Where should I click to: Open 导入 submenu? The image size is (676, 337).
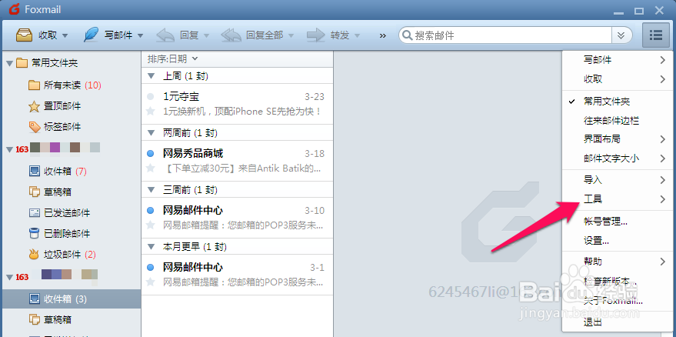[619, 180]
